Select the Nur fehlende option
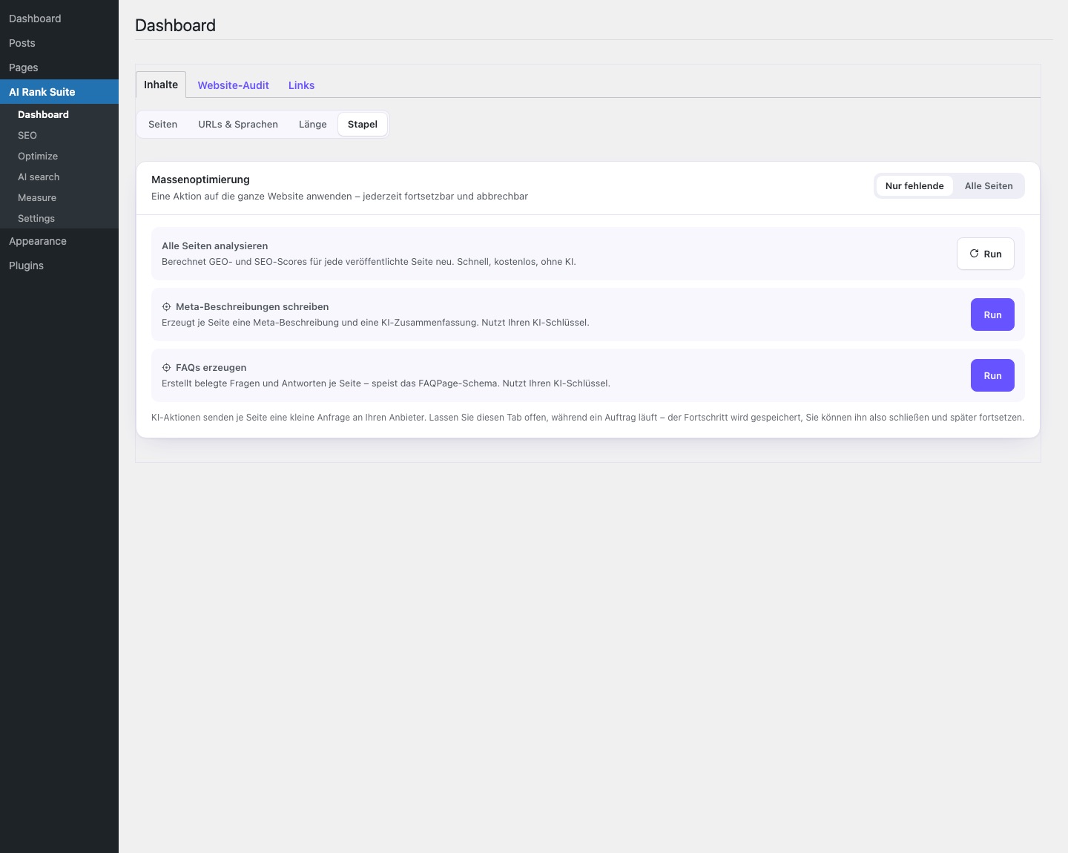This screenshot has height=853, width=1068. click(x=914, y=186)
